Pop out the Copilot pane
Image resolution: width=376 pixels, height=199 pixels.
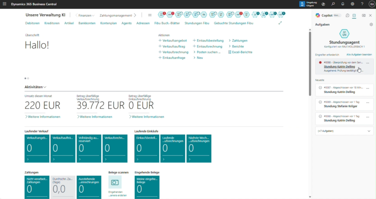pos(364,15)
